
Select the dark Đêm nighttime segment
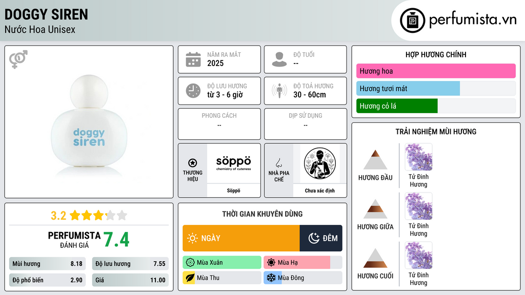pyautogui.click(x=321, y=238)
